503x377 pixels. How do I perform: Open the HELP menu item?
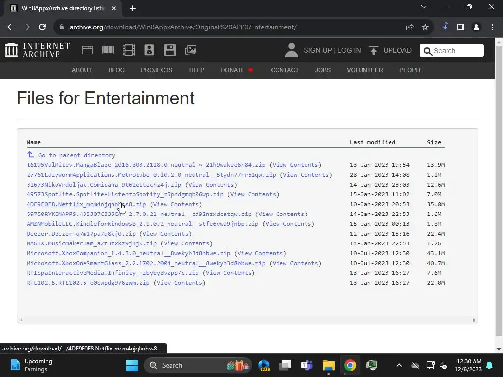[196, 70]
